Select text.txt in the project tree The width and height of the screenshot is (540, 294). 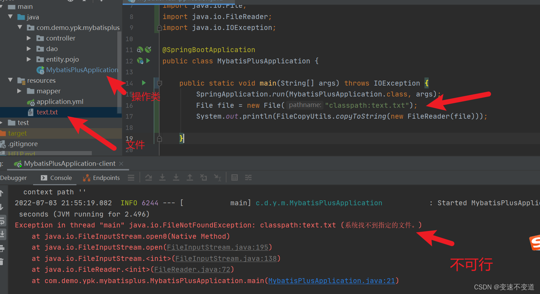[x=47, y=112]
